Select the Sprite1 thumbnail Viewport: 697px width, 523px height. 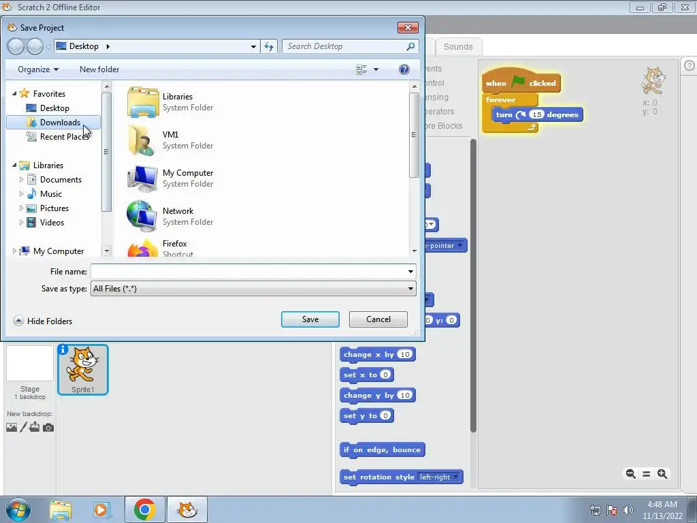click(x=82, y=370)
